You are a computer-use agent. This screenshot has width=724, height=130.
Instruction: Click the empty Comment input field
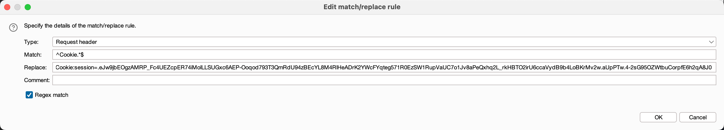point(384,80)
